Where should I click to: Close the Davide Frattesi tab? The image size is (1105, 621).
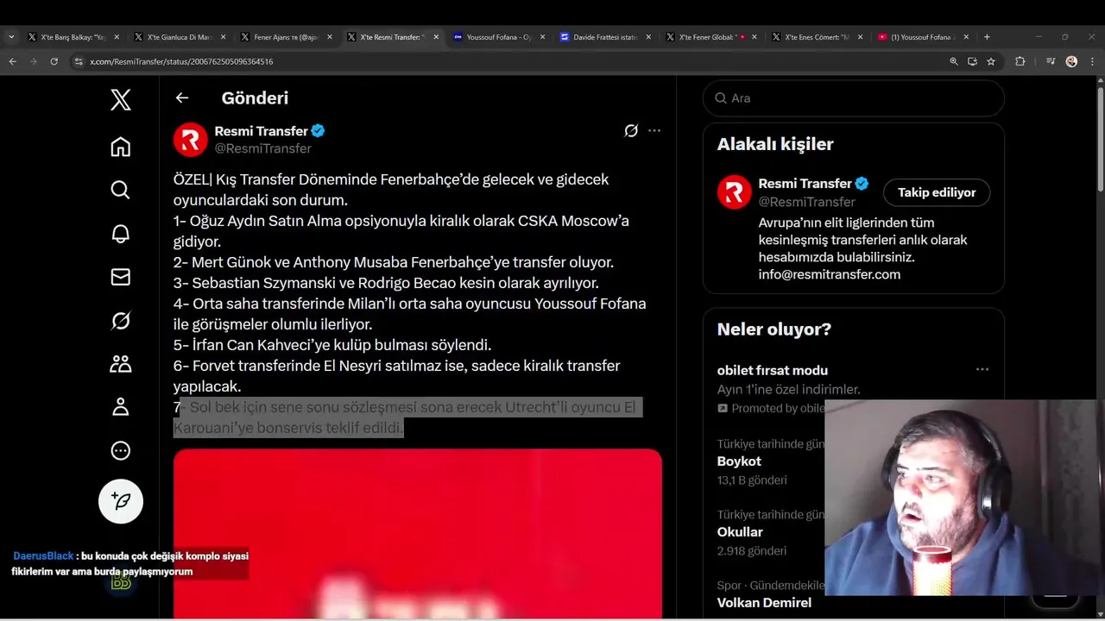pyautogui.click(x=648, y=37)
